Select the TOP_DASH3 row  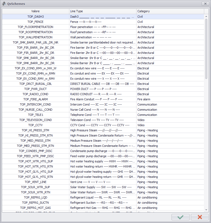35,17
